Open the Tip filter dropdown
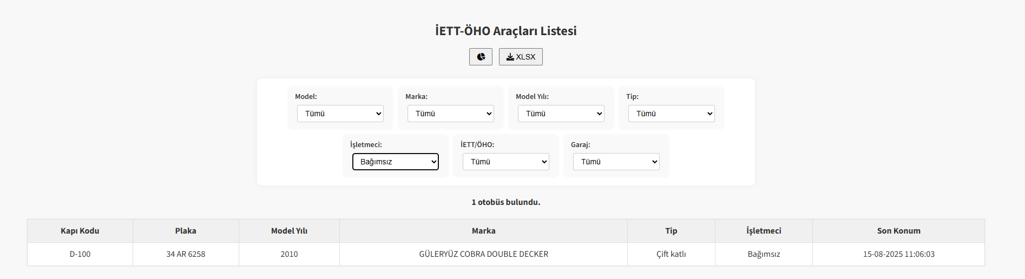The height and width of the screenshot is (279, 1025). (672, 114)
